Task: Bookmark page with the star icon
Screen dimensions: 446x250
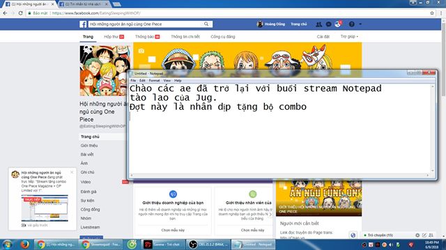Action: tap(432, 13)
